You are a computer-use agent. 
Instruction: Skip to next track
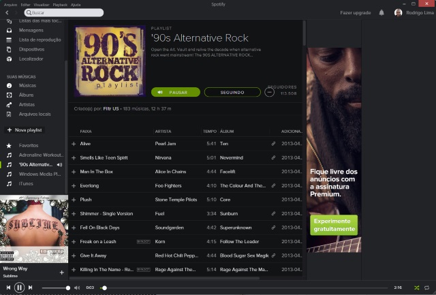click(30, 288)
